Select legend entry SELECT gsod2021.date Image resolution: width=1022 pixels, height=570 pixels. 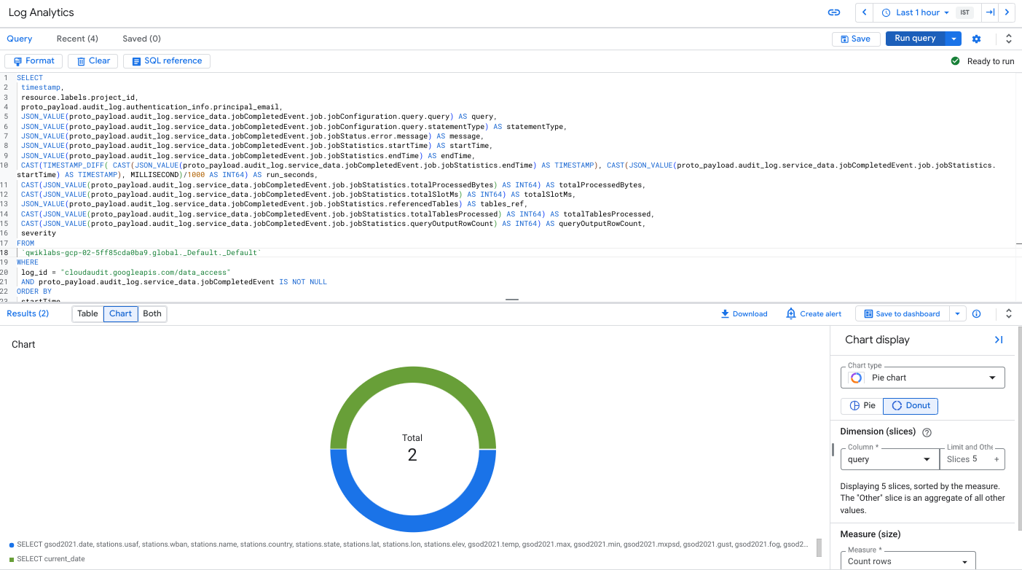[412, 544]
